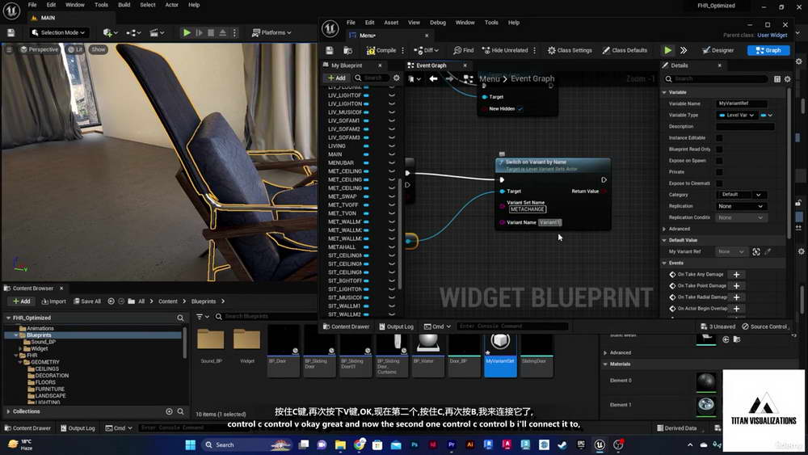This screenshot has height=455, width=808.
Task: Save the Menu widget blueprint
Action: pyautogui.click(x=330, y=50)
